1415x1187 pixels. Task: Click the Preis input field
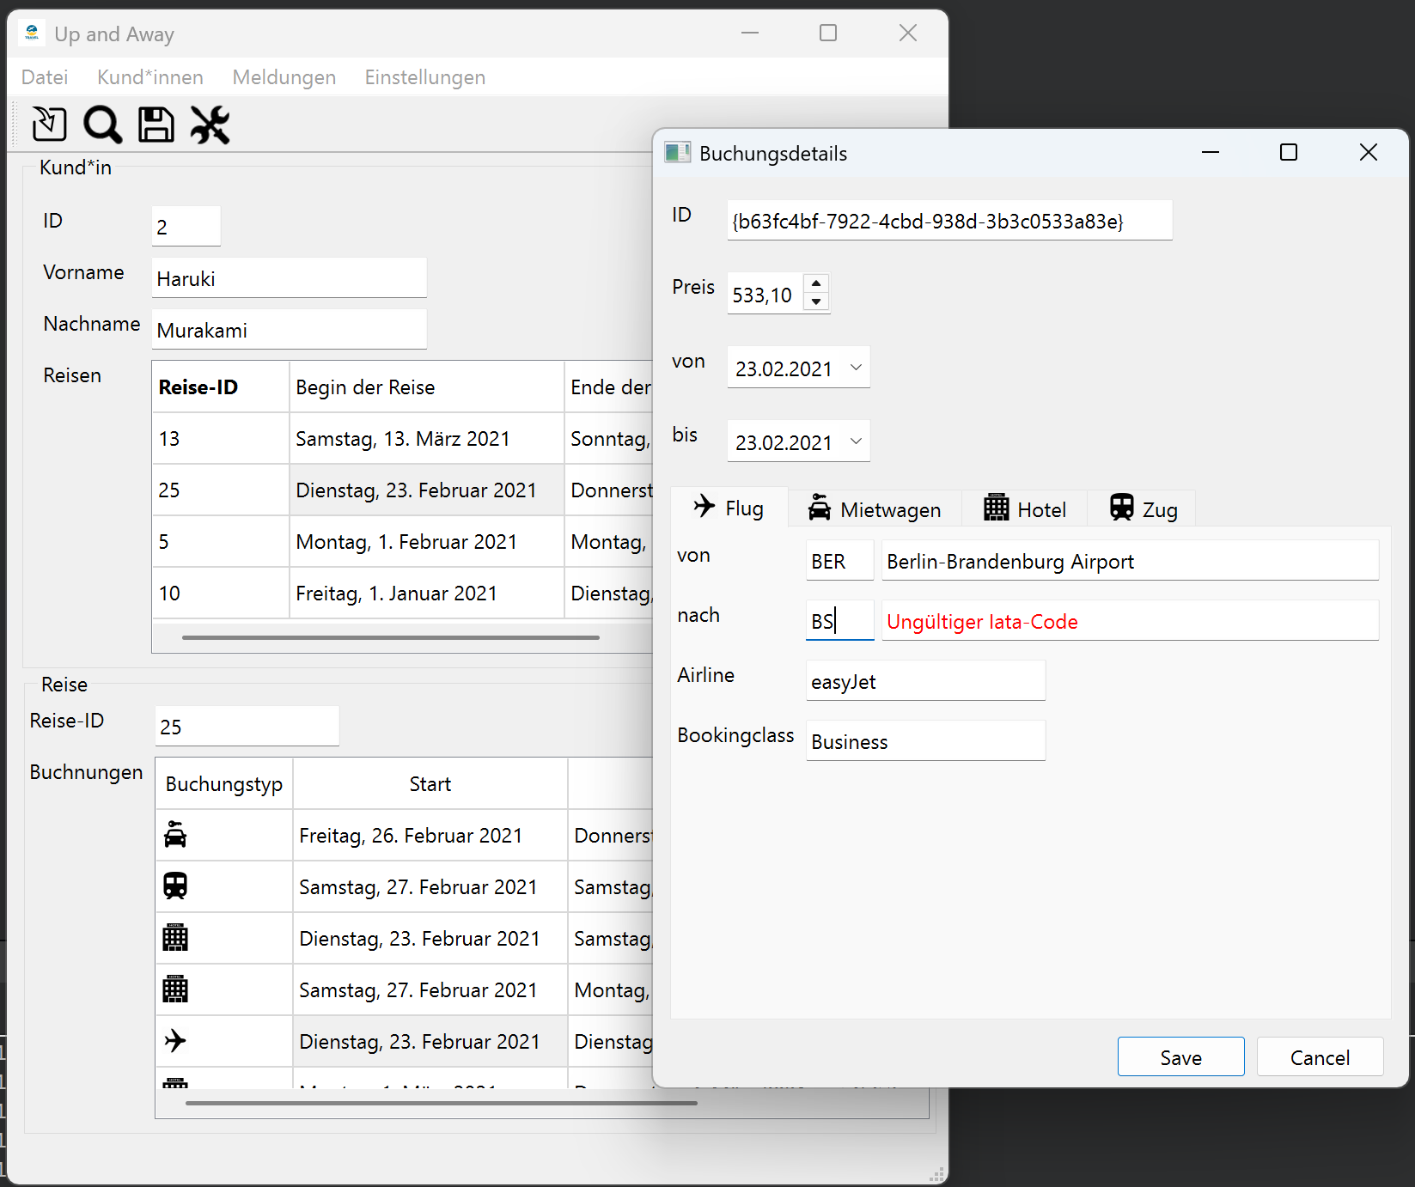(x=765, y=294)
